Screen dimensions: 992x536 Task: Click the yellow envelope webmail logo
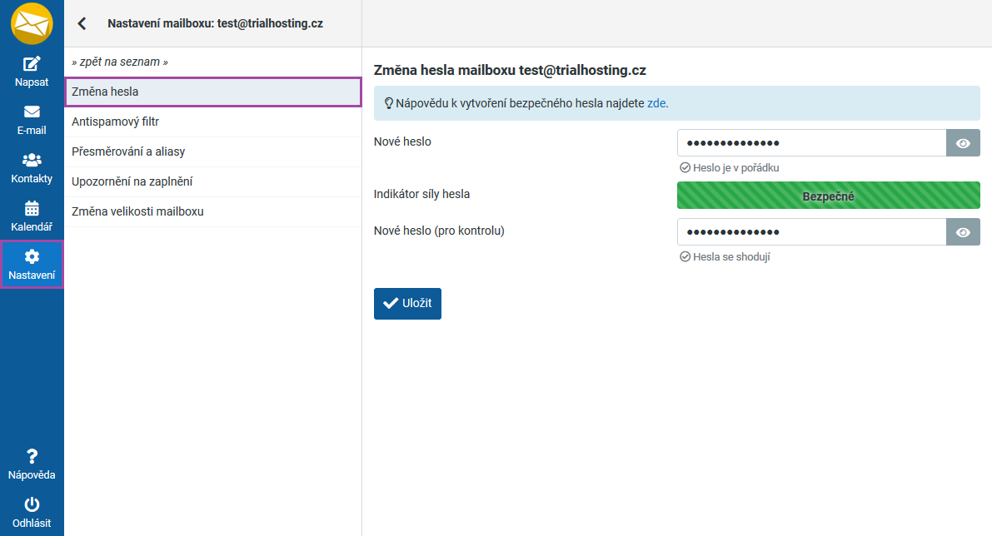click(32, 23)
